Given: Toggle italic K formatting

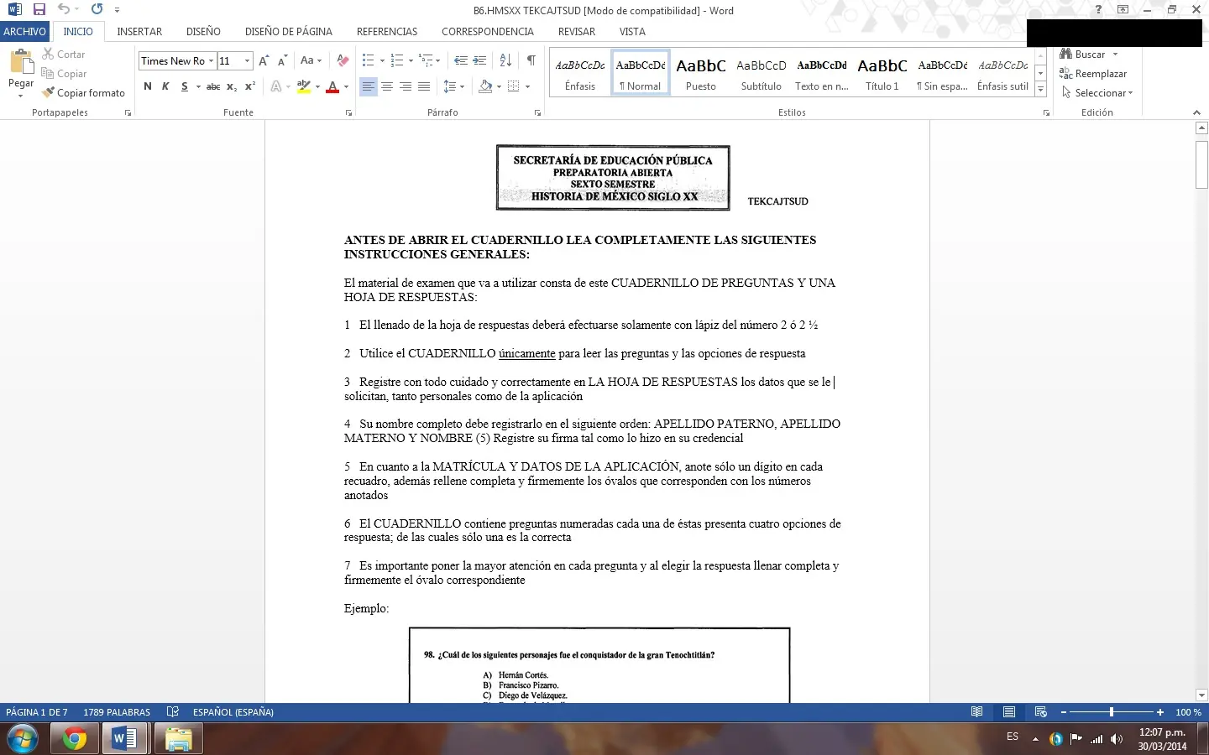Looking at the screenshot, I should coord(165,86).
